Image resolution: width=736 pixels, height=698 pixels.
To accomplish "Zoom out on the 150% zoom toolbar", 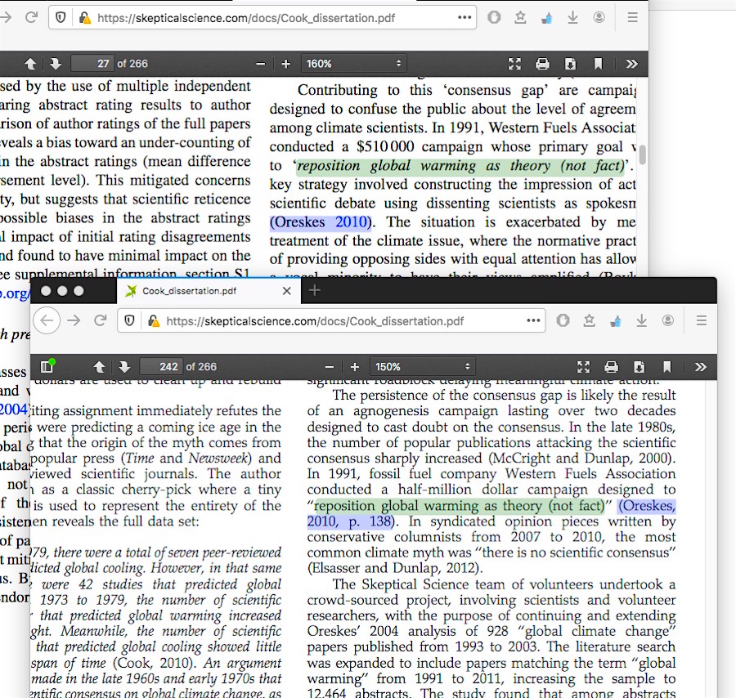I will point(330,367).
